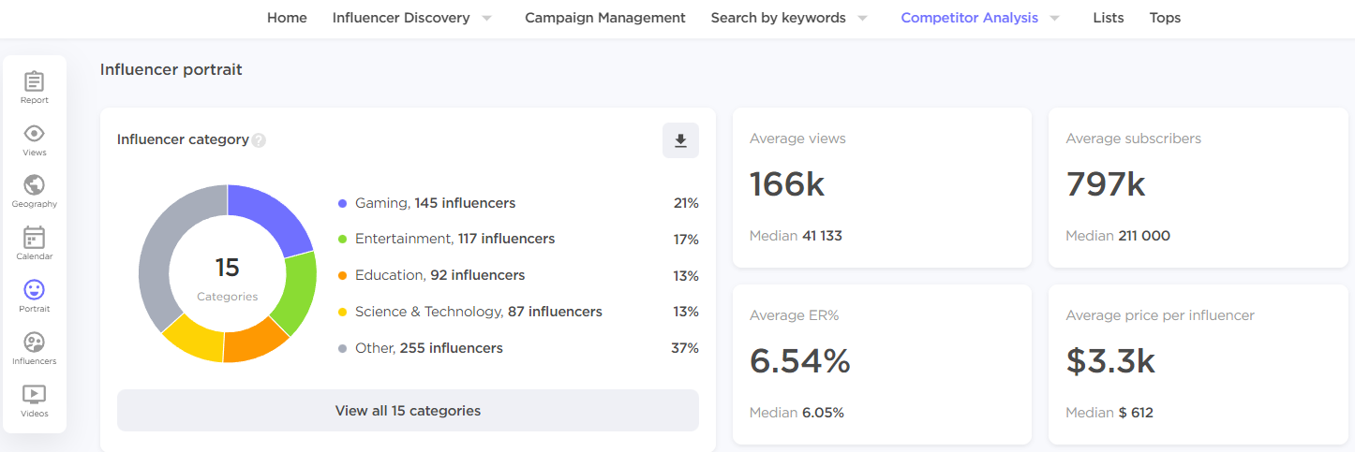
Task: Jump to Videos sidebar section
Action: [34, 401]
